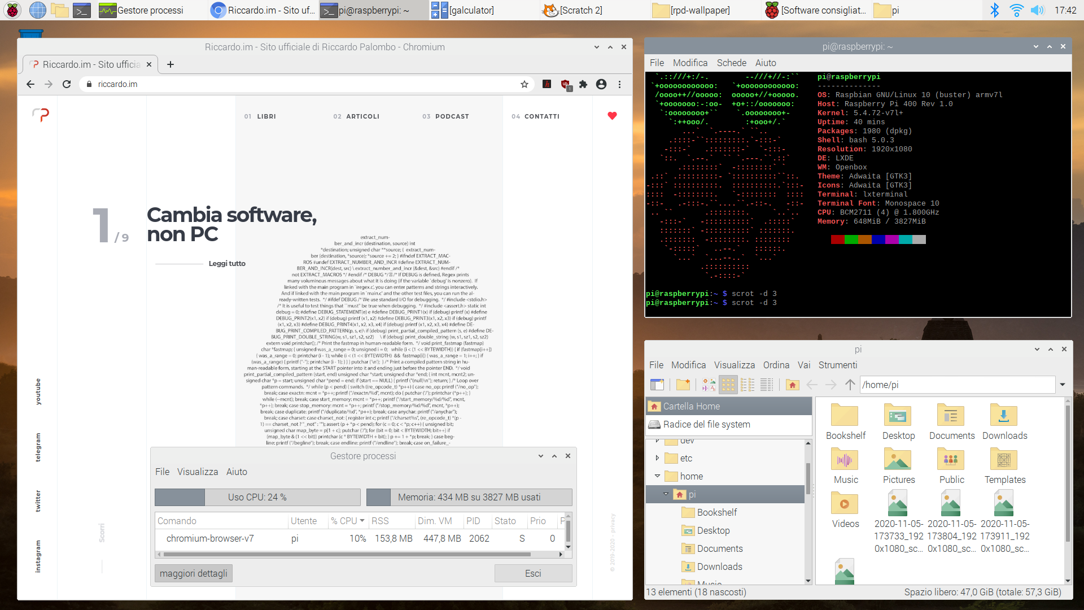Open the path history dropdown arrow
The height and width of the screenshot is (610, 1084).
pos(1063,385)
